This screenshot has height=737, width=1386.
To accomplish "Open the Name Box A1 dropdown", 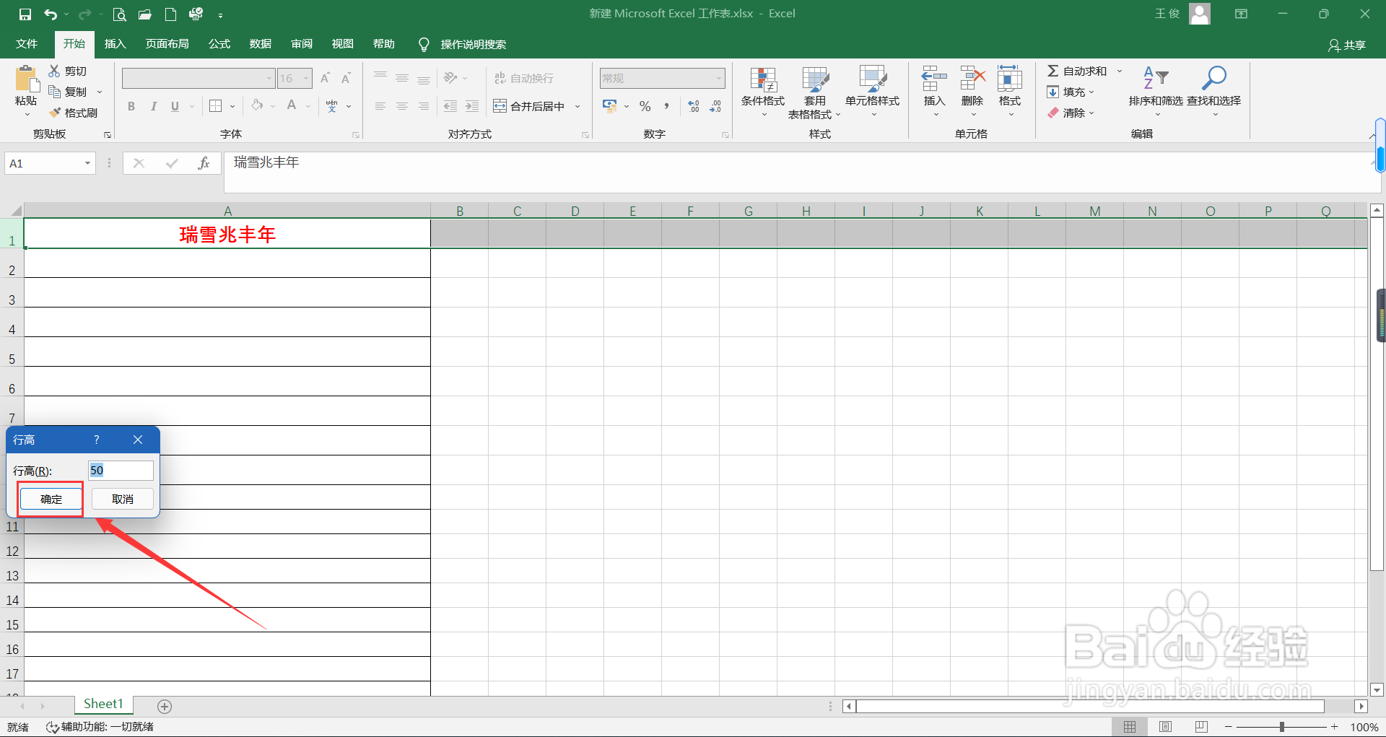I will 87,163.
